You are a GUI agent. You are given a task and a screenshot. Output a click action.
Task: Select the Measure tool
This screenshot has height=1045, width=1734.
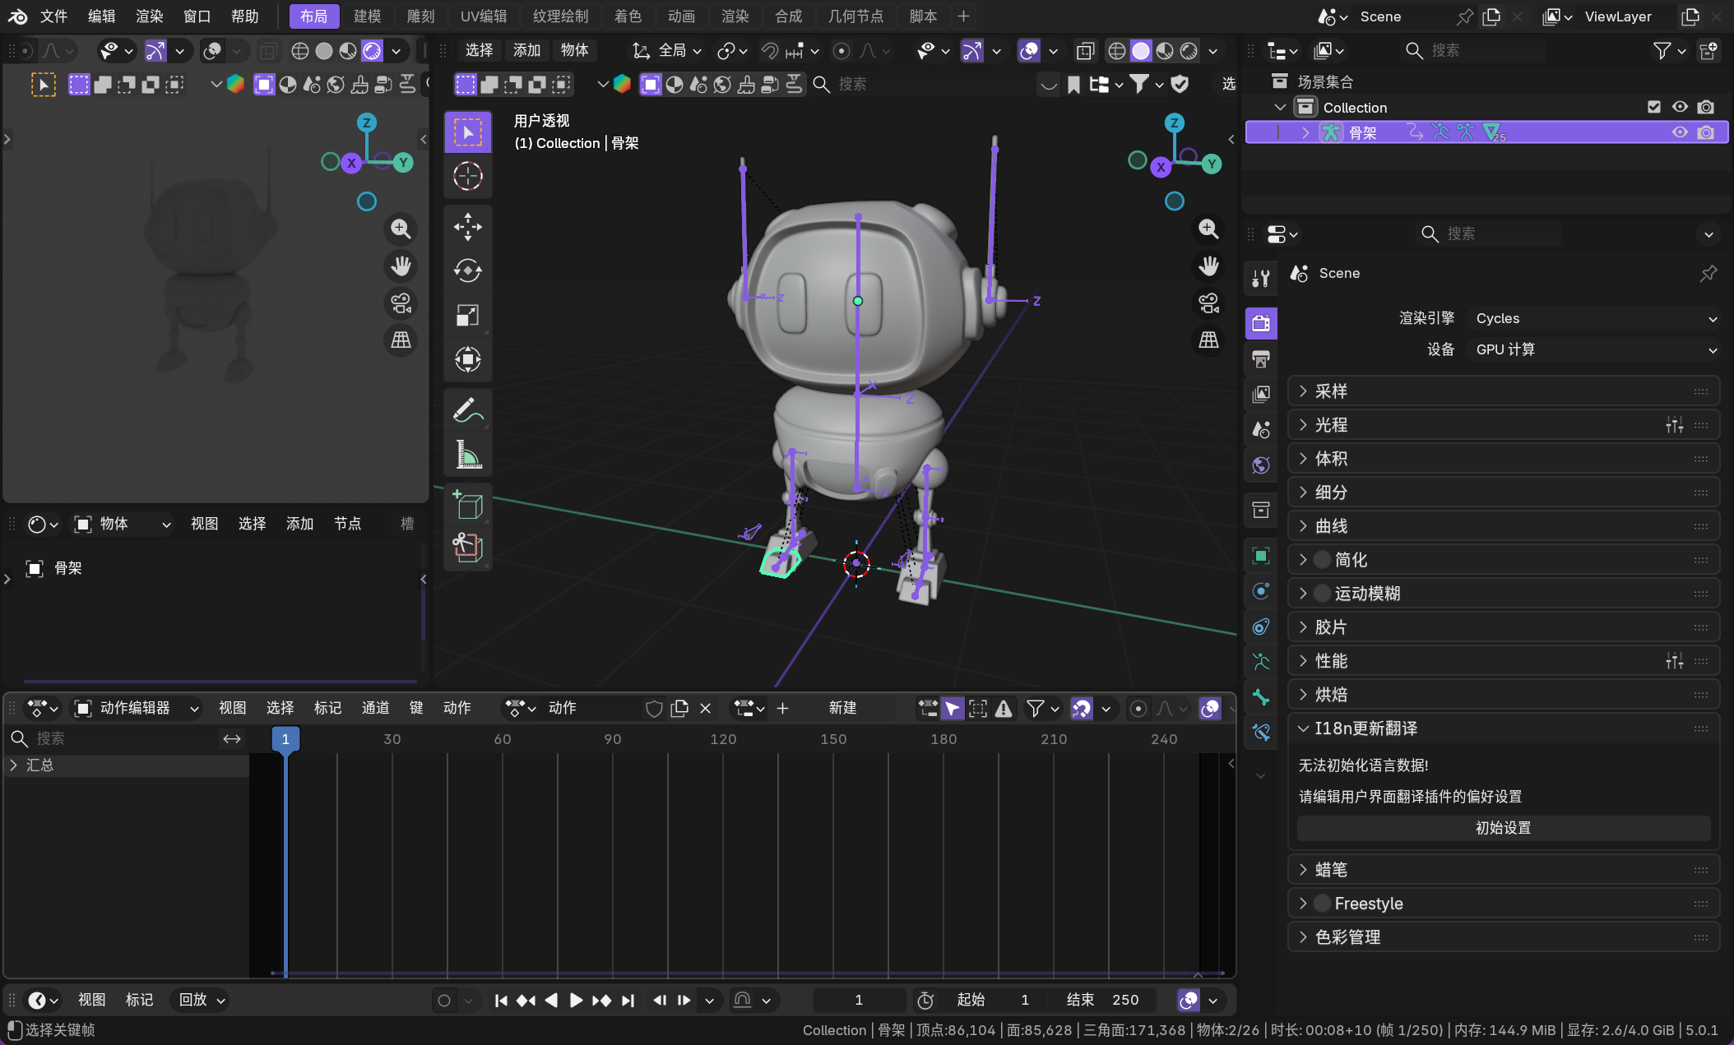point(467,454)
